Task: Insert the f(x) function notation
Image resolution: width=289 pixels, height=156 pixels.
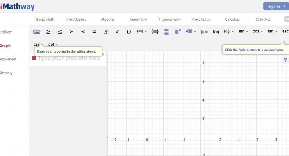Action: click(x=216, y=32)
